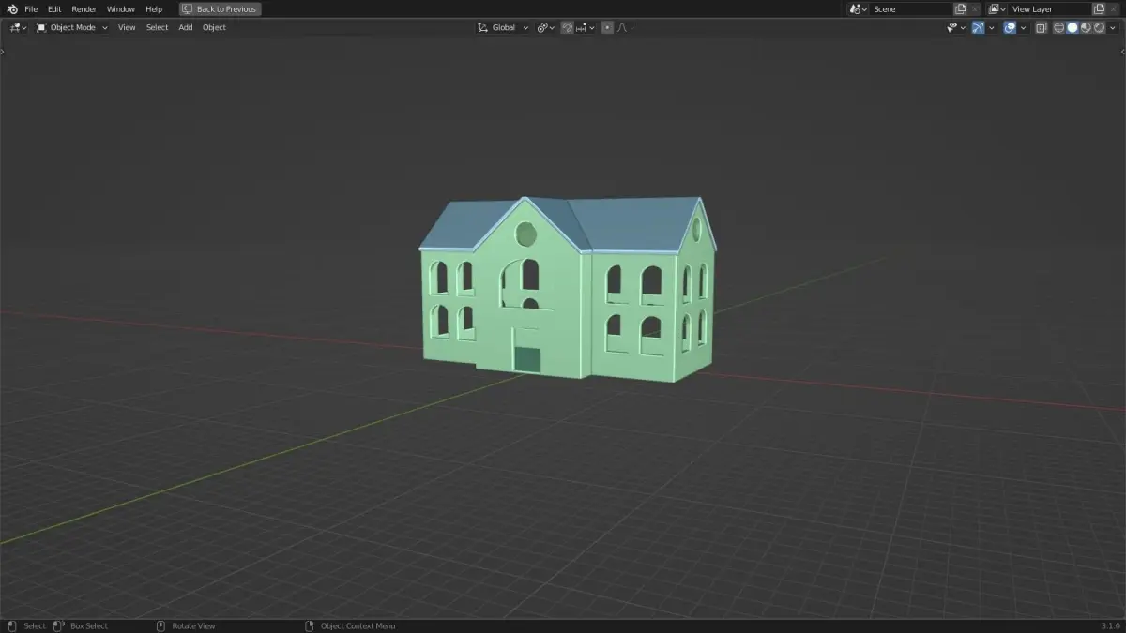Open the view layer browse icon dropdown
Screen dimensions: 1126x633
(997, 9)
